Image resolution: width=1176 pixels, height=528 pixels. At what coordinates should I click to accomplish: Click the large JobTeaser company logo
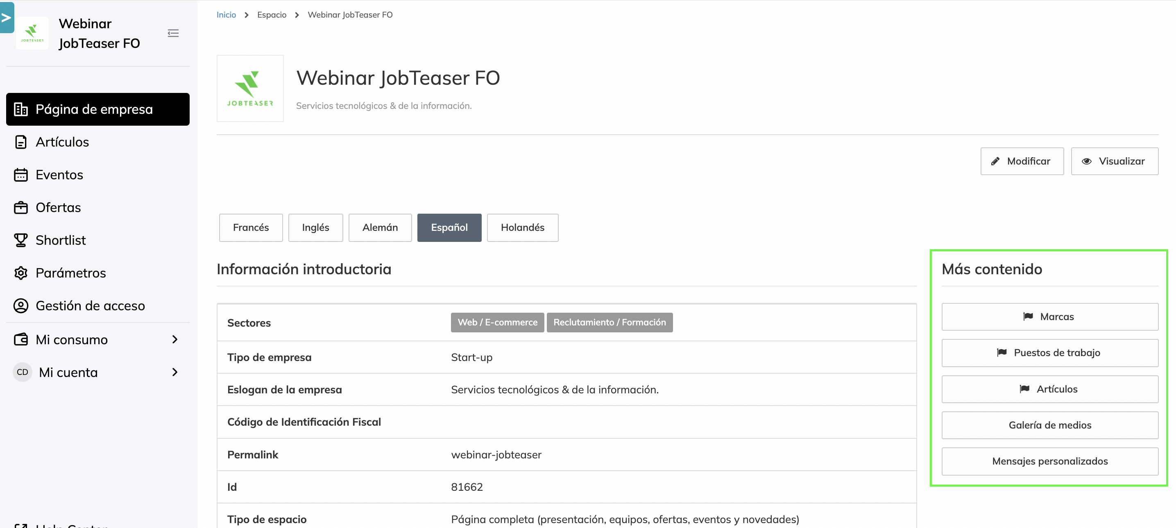(x=250, y=88)
